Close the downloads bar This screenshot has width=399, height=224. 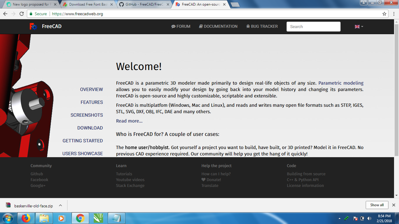pos(394,205)
